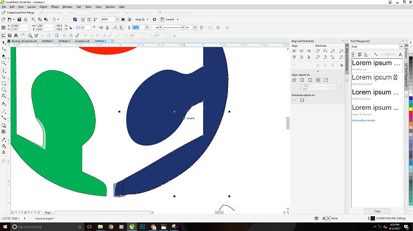The height and width of the screenshot is (231, 413).
Task: Select the Parallel Dimension line tool
Action: click(4, 111)
